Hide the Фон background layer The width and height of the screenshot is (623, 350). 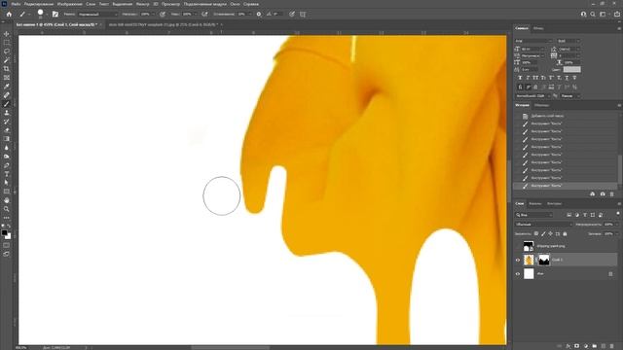tap(517, 274)
